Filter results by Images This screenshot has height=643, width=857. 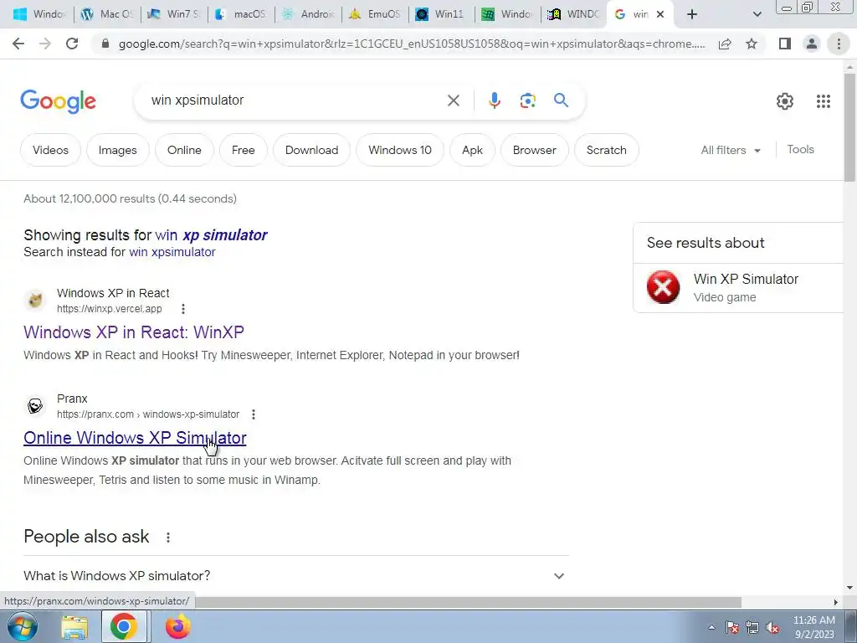pos(117,150)
